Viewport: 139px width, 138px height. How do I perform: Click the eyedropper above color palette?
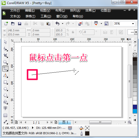tap(135, 46)
